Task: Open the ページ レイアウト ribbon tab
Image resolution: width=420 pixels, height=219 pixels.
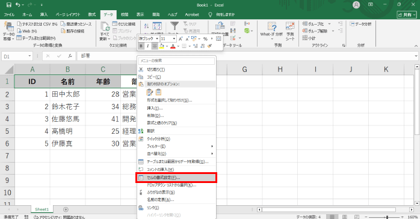Action: coord(68,14)
